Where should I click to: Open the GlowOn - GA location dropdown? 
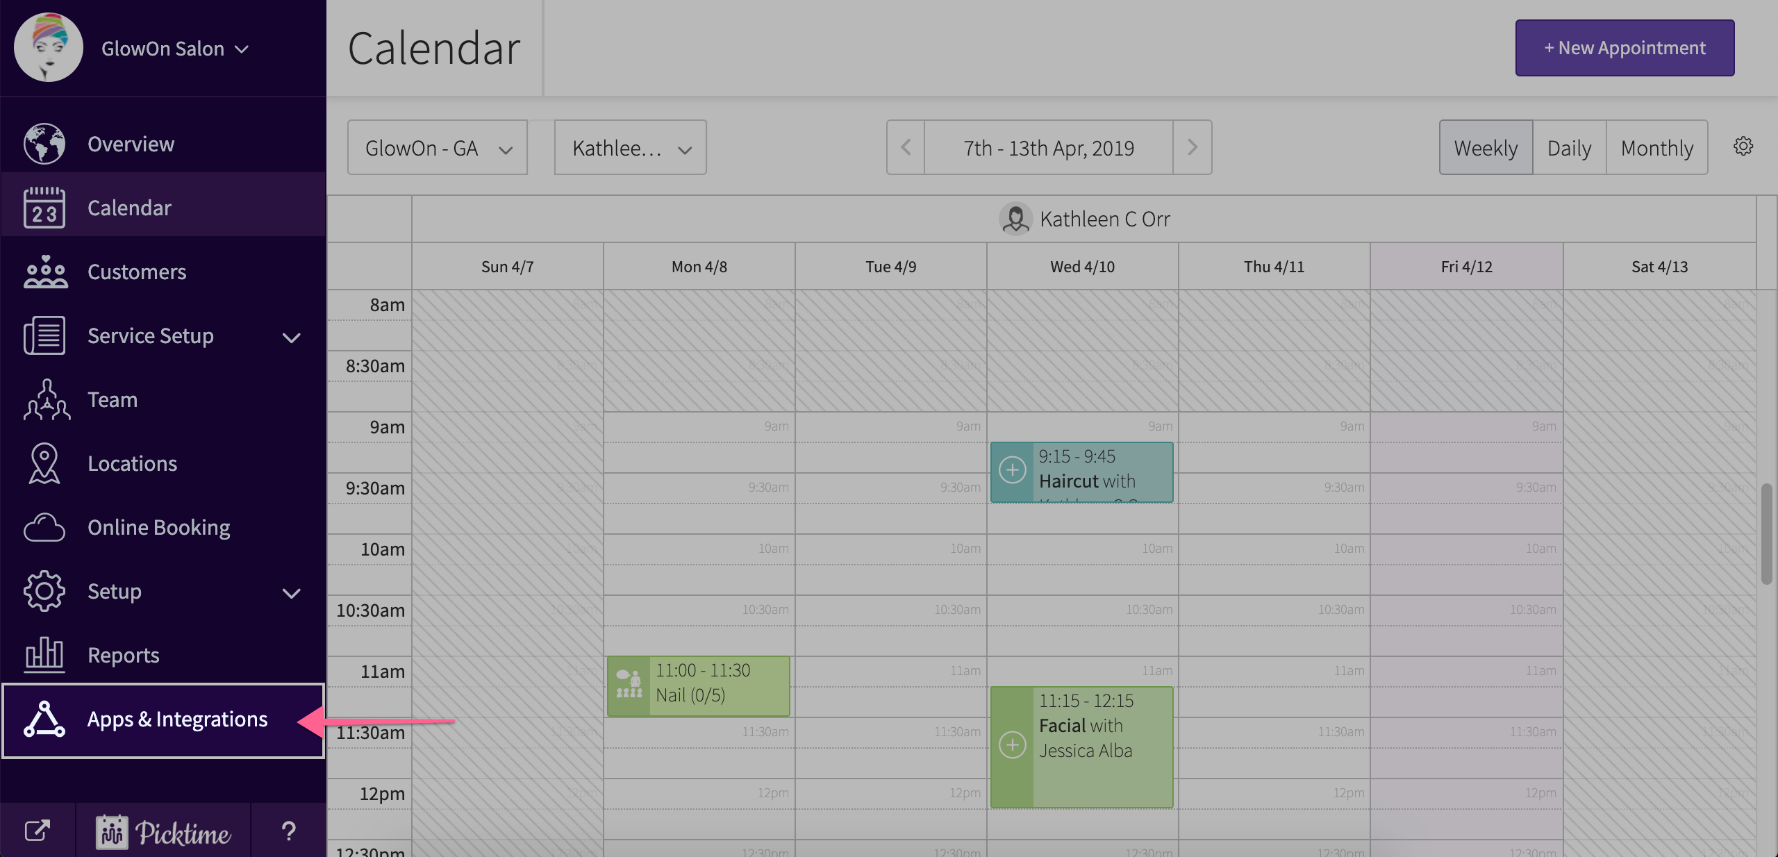pos(438,148)
